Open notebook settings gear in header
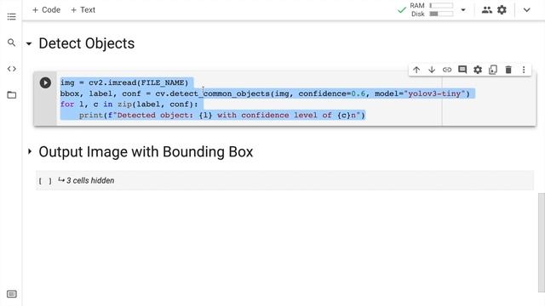 coord(502,9)
